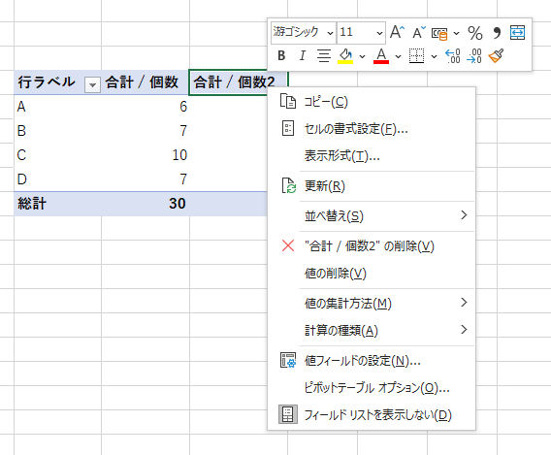The width and height of the screenshot is (551, 455).
Task: Click the format cells icon
Action: 288,128
